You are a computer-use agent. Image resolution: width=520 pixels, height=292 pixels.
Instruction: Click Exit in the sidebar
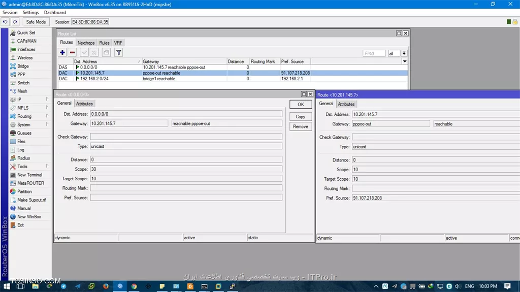coord(20,224)
